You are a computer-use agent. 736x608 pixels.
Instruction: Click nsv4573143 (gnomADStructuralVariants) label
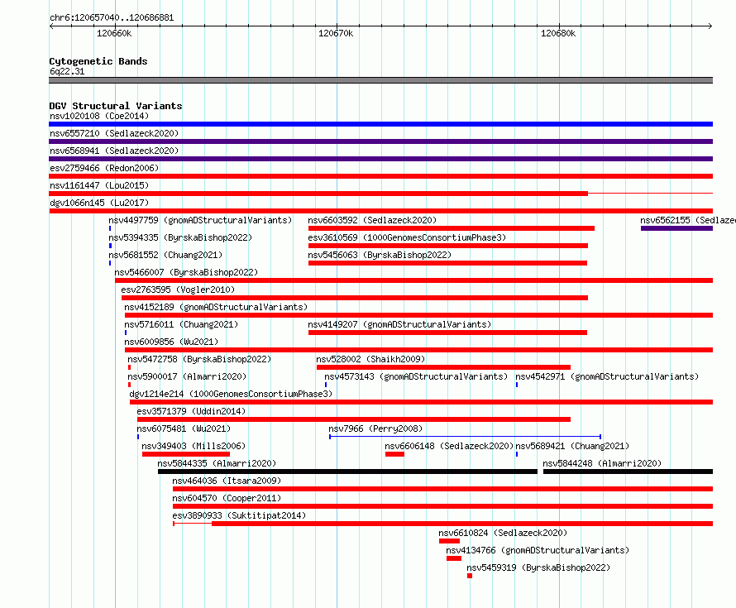point(416,376)
